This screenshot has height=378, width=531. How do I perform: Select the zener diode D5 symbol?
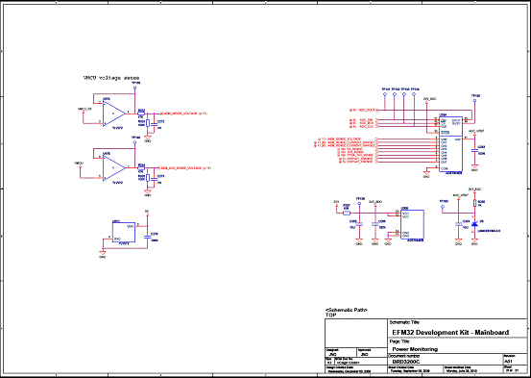[474, 224]
